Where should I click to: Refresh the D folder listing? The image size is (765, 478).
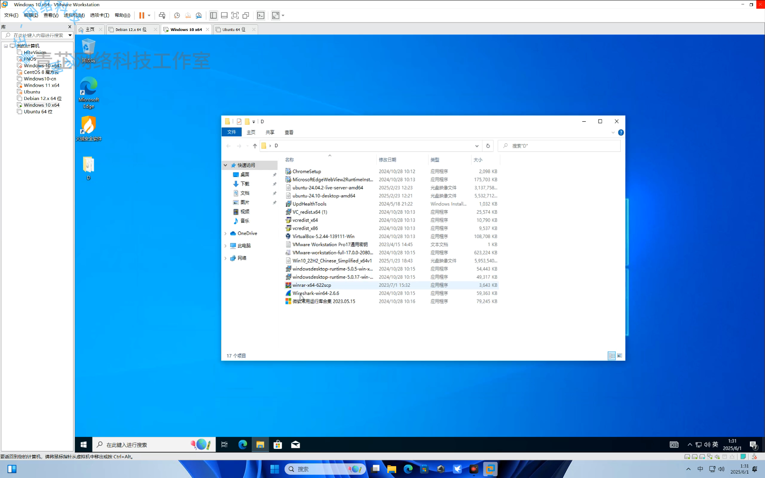(488, 146)
